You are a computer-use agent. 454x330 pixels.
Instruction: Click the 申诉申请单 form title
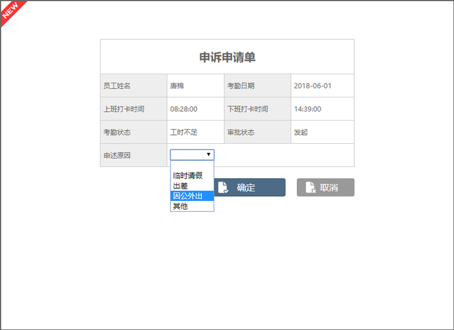click(x=227, y=57)
